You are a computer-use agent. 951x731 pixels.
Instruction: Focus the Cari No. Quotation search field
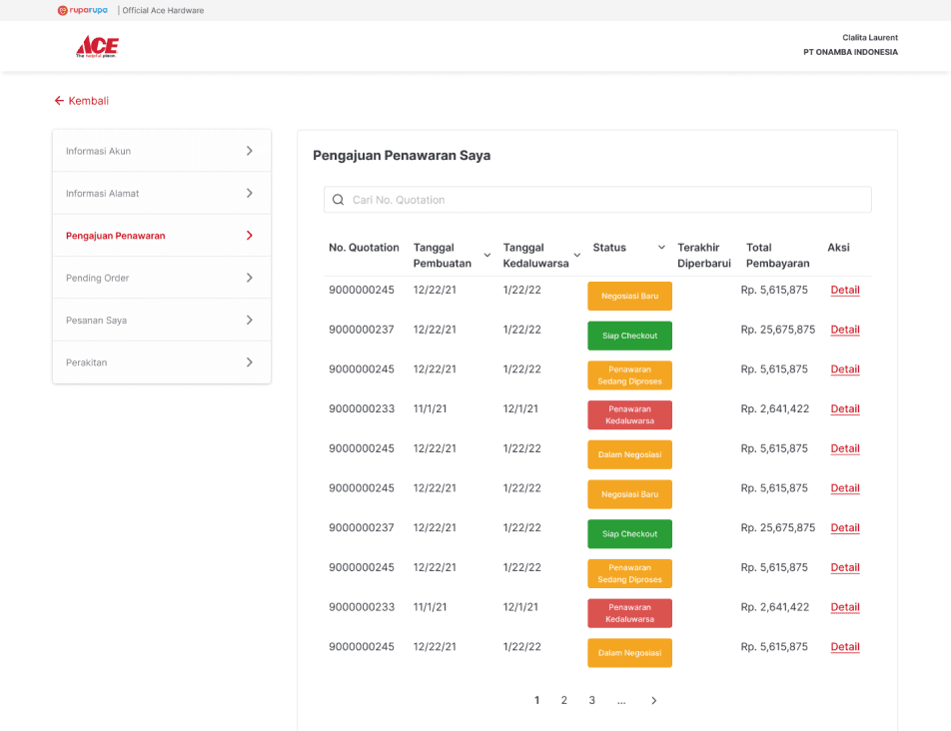coord(597,200)
